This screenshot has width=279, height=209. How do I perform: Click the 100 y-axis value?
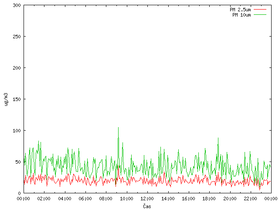17,131
